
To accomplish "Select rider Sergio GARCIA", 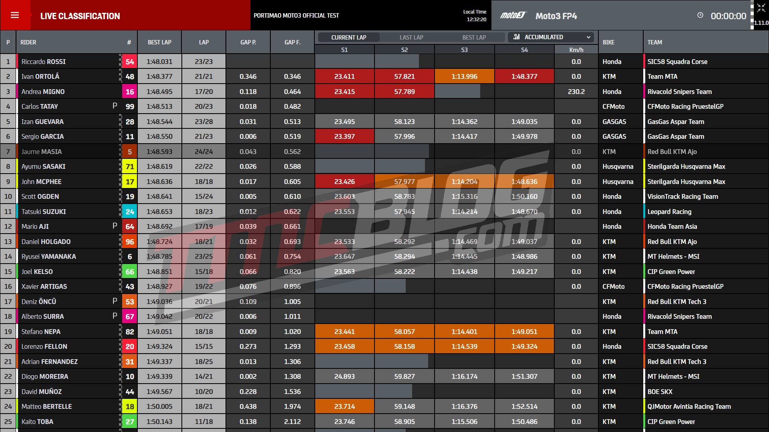I will point(42,136).
